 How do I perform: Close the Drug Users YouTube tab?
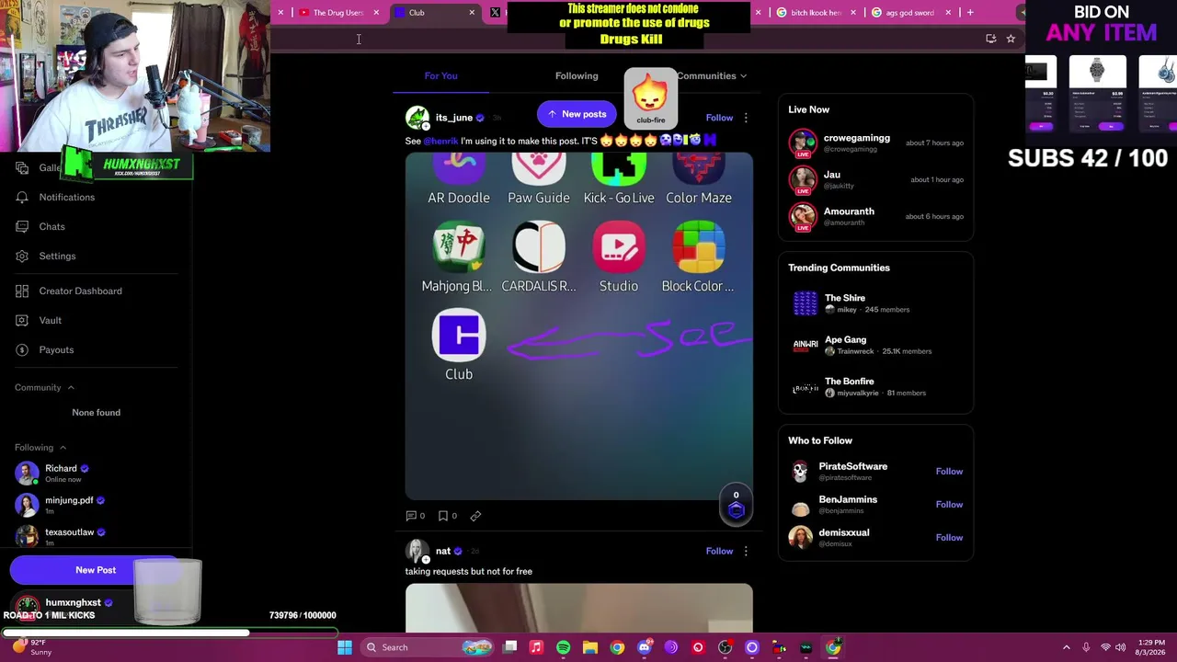376,12
